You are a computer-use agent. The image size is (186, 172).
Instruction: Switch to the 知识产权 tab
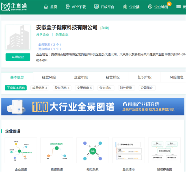(x=145, y=77)
